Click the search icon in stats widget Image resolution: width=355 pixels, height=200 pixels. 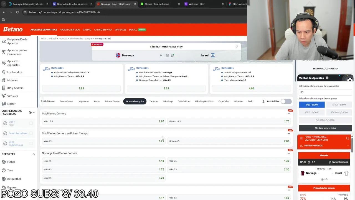pyautogui.click(x=348, y=138)
